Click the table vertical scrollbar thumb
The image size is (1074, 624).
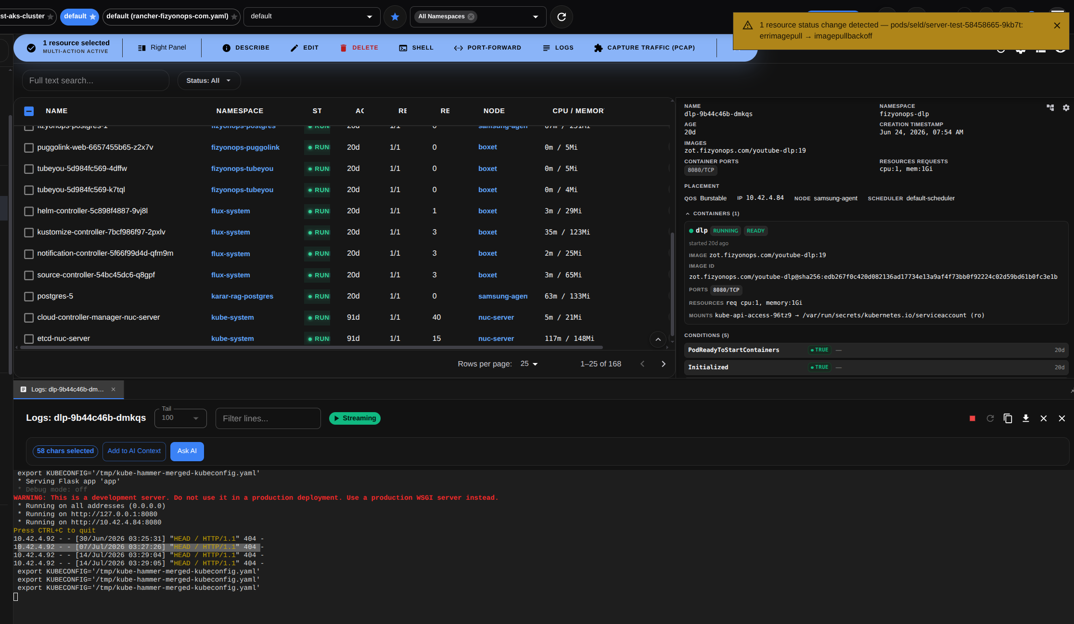click(x=672, y=284)
